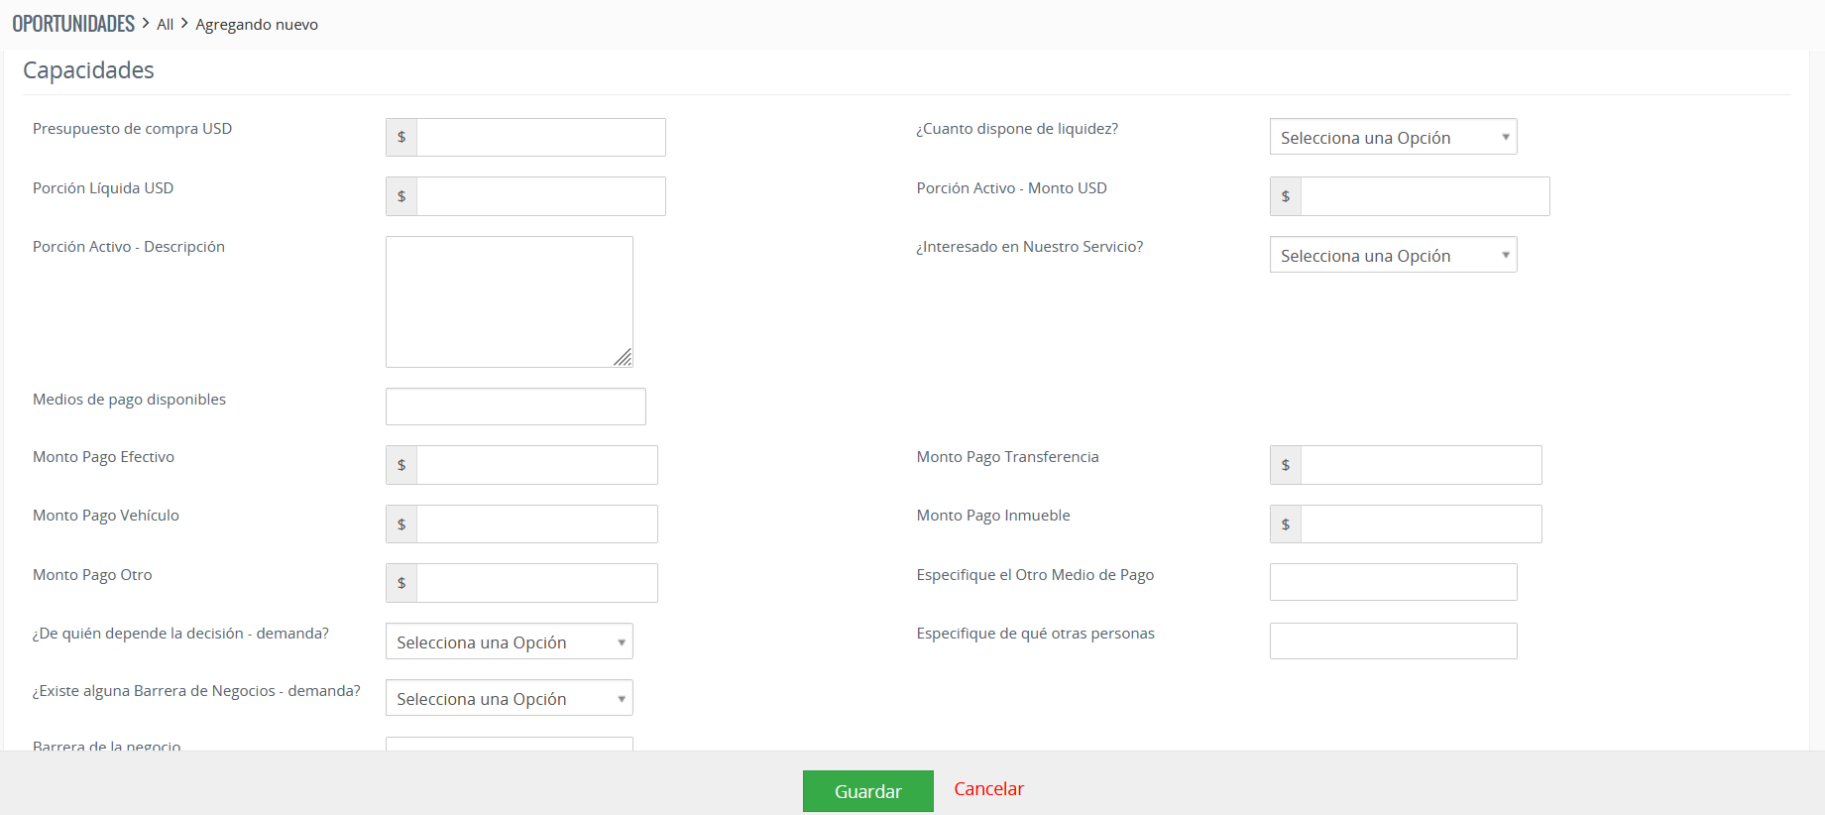Focus the Presupuesto de compra USD field
The image size is (1825, 815).
click(540, 137)
